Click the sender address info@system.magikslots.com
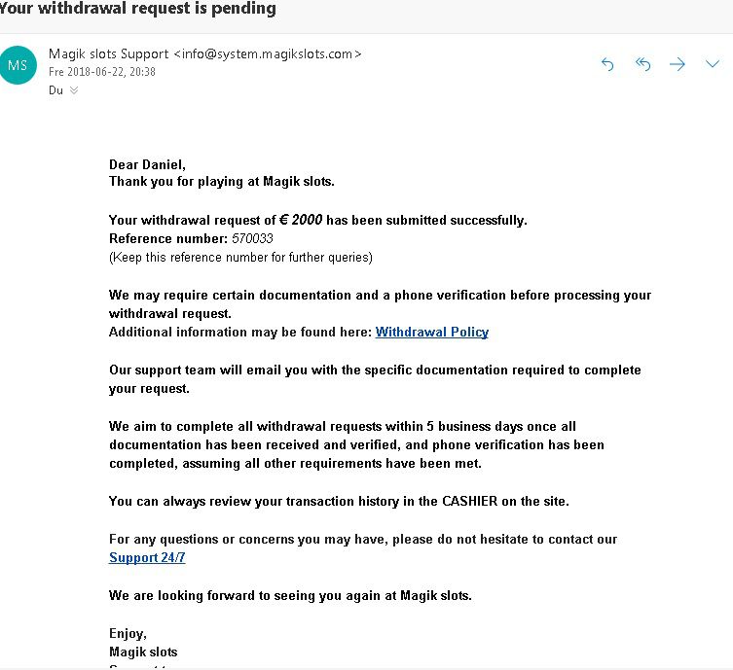Image resolution: width=733 pixels, height=670 pixels. pos(267,54)
